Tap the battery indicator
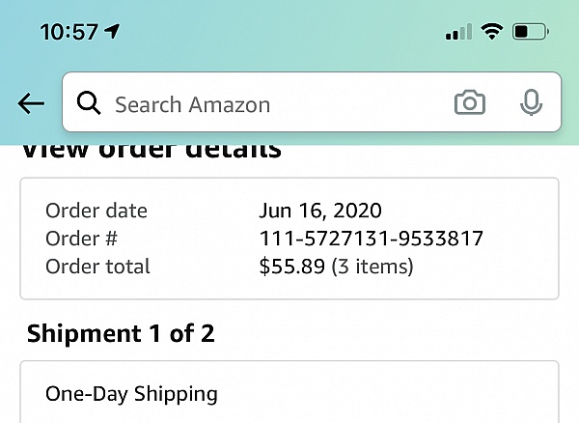 coord(532,32)
